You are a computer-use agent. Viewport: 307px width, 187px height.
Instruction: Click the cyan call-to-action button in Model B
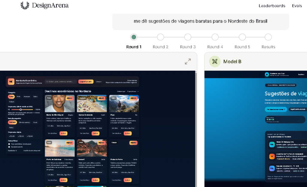point(276,109)
